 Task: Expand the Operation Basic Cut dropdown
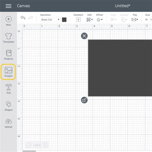coord(50,20)
